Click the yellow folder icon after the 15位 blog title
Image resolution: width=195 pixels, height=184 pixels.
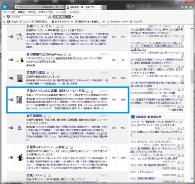[x=92, y=91]
